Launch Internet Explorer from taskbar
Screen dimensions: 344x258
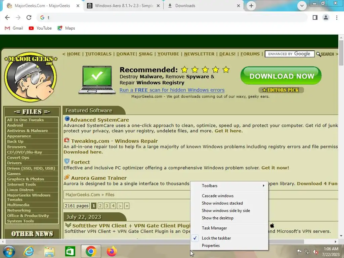coord(29,251)
